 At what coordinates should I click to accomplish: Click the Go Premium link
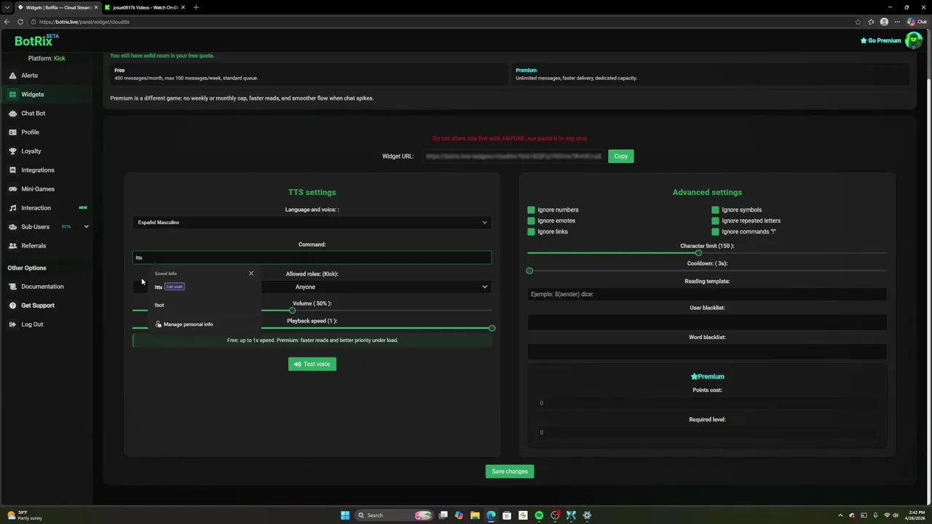point(880,41)
